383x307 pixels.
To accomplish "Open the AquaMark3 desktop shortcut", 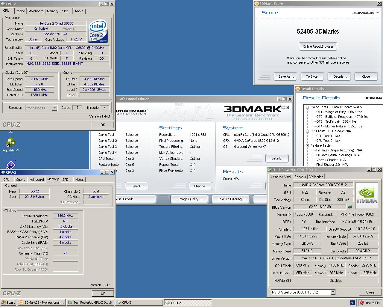I will (11, 145).
